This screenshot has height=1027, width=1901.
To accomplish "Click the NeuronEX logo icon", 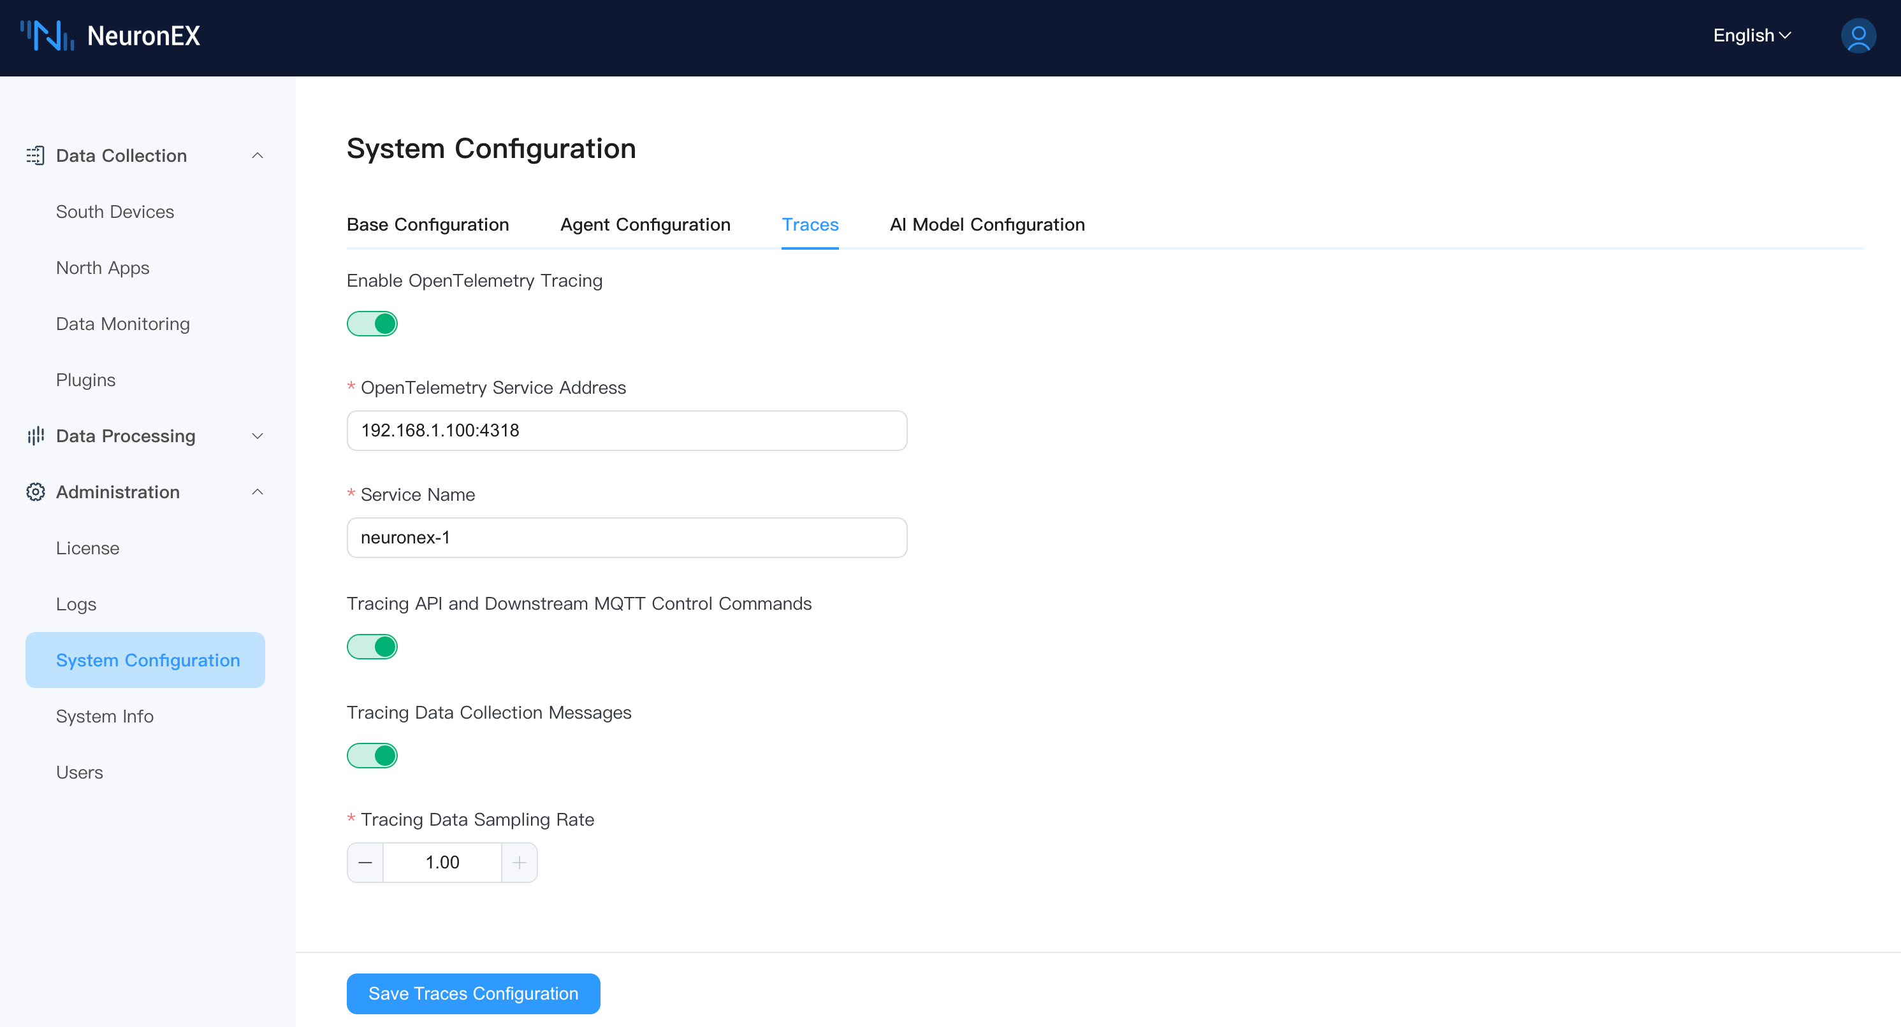I will pyautogui.click(x=47, y=36).
